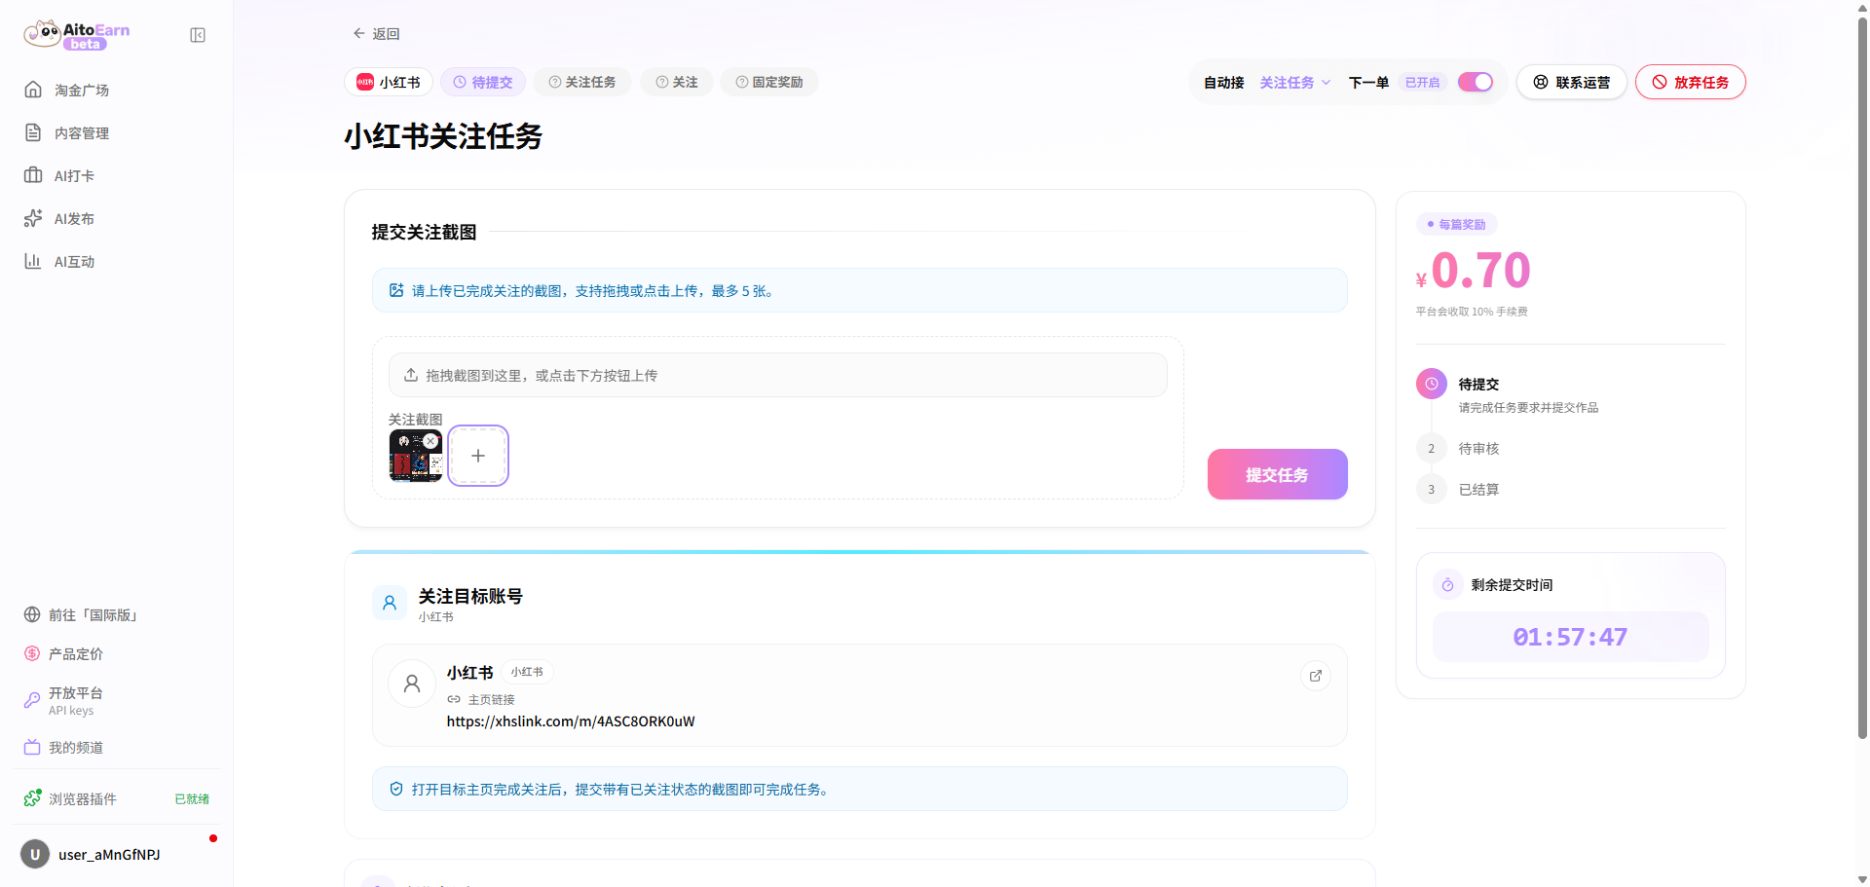Open AI打卡 in the sidebar
Viewport: 1870px width, 887px height.
tap(117, 175)
